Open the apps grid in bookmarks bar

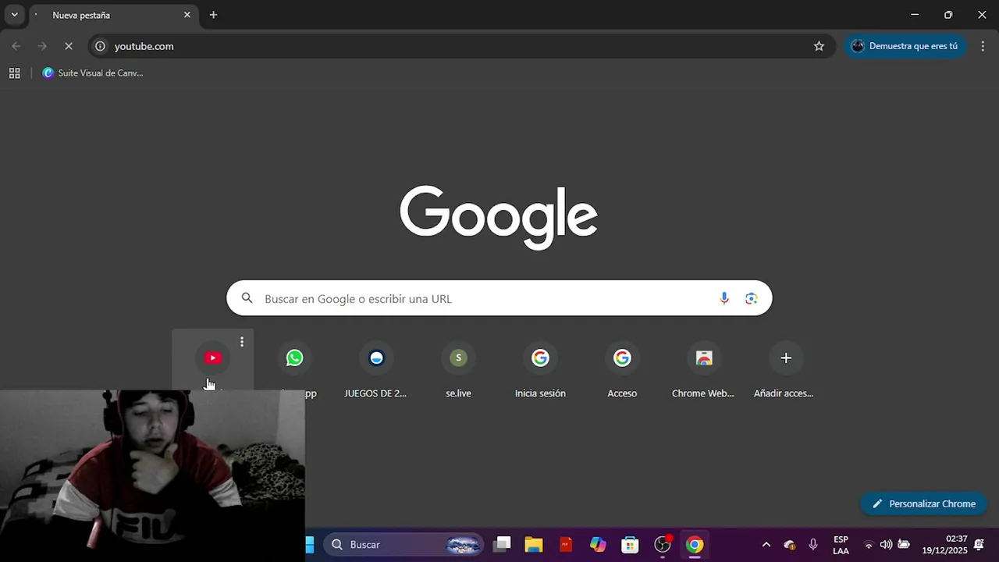tap(14, 73)
